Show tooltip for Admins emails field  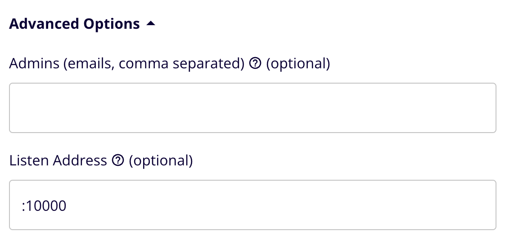pos(255,64)
